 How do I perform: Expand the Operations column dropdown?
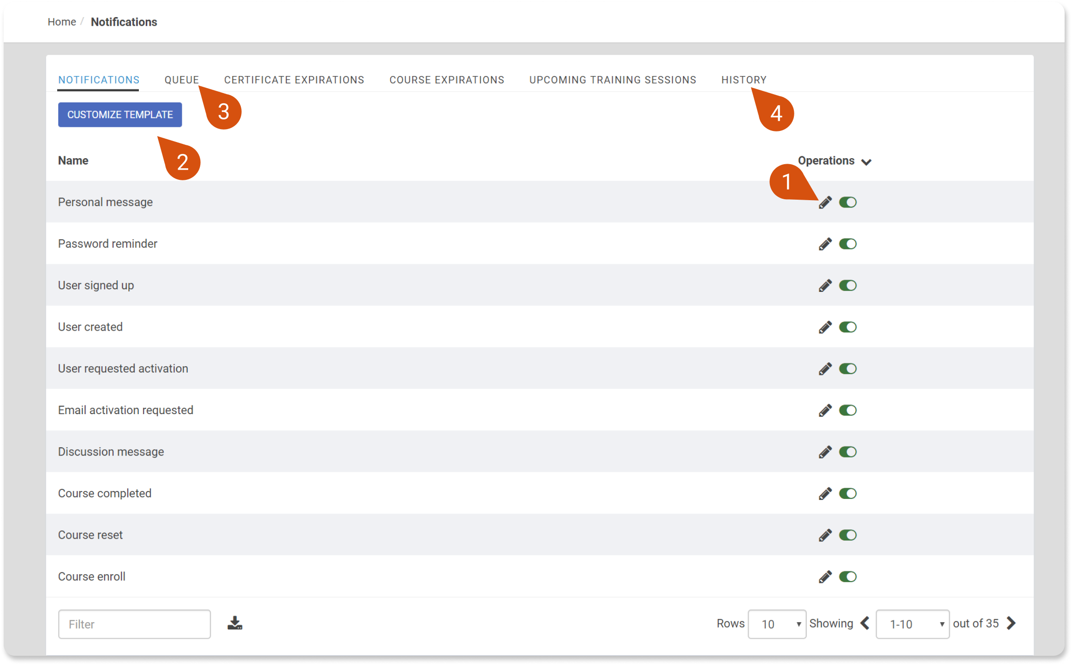pyautogui.click(x=866, y=162)
